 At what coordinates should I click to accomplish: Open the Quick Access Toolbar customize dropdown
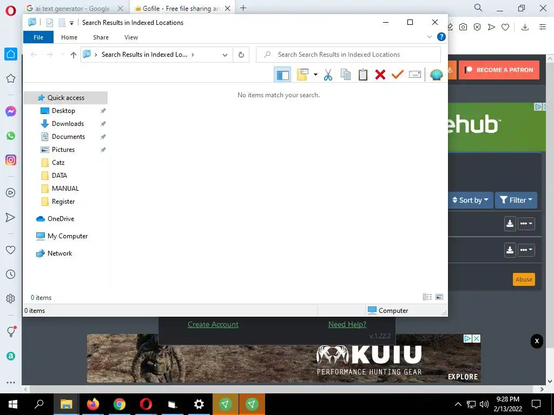71,23
